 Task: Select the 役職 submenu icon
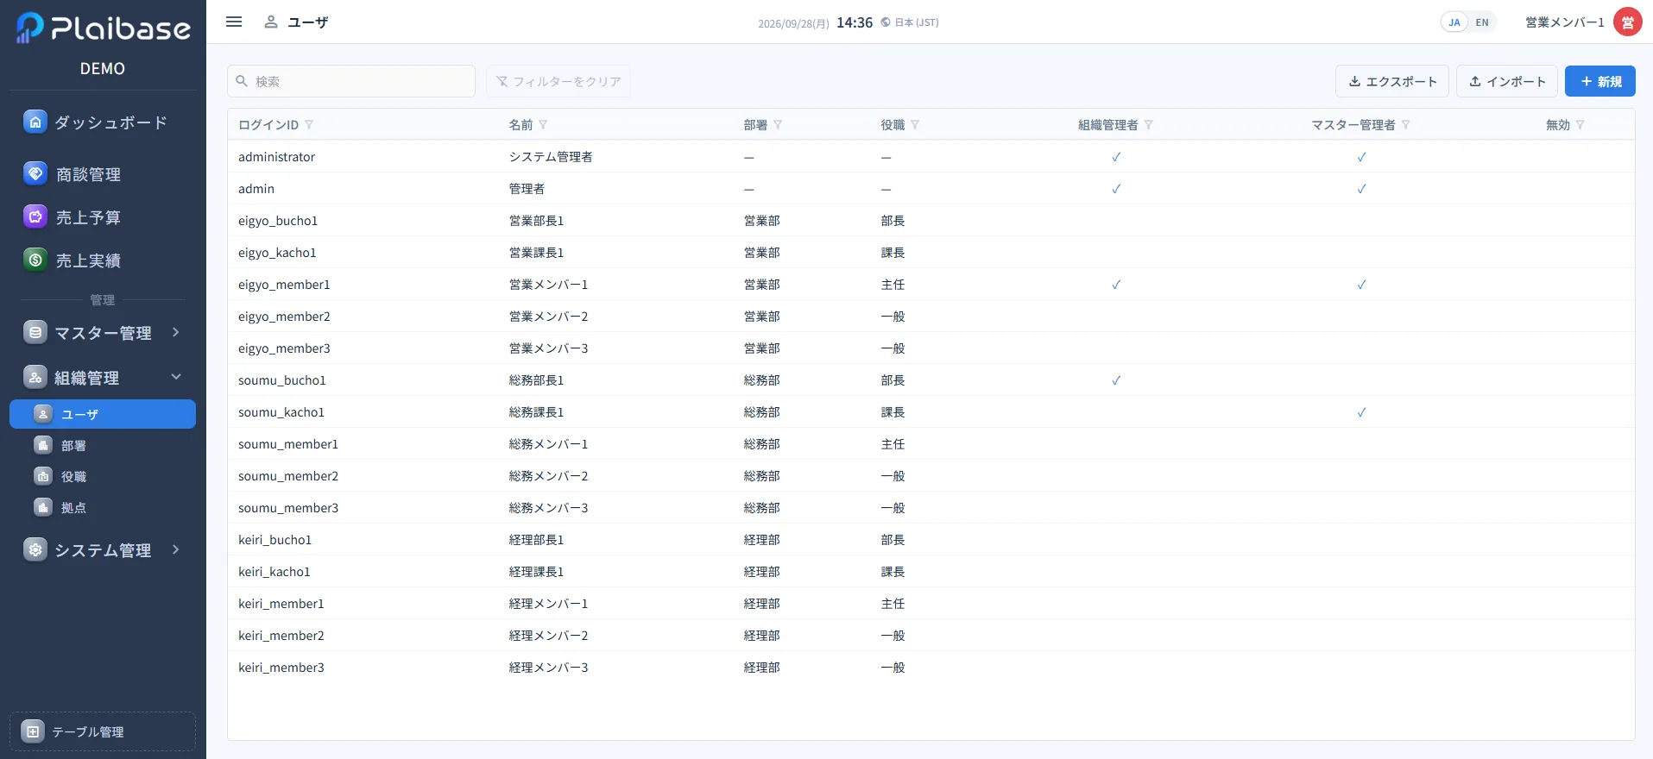(43, 476)
